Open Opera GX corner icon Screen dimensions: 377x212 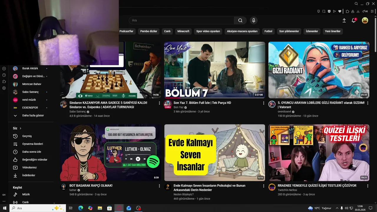4,195
